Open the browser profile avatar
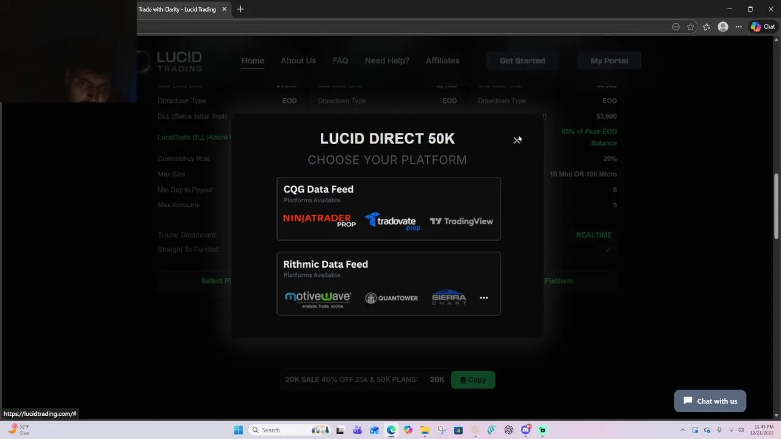 coord(723,27)
